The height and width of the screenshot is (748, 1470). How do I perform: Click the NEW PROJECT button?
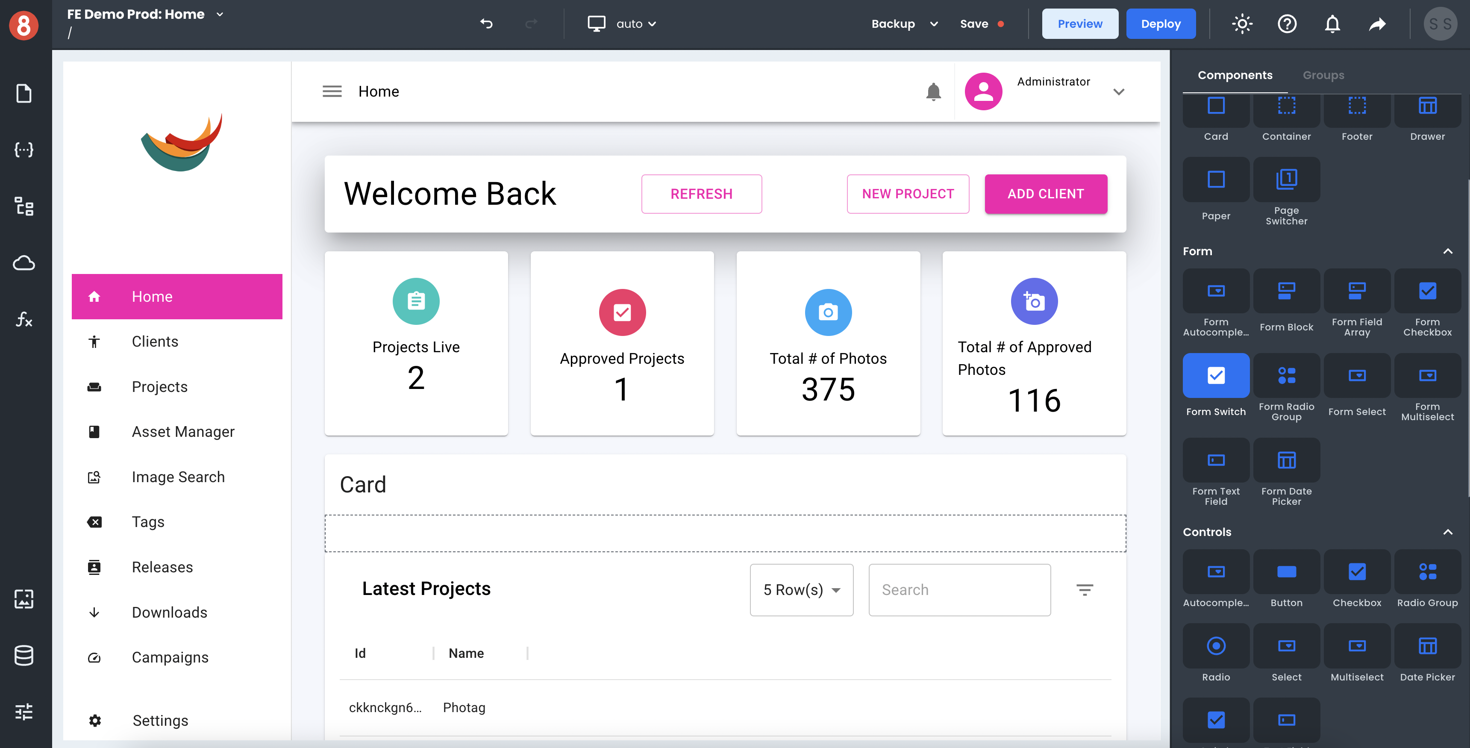point(908,194)
